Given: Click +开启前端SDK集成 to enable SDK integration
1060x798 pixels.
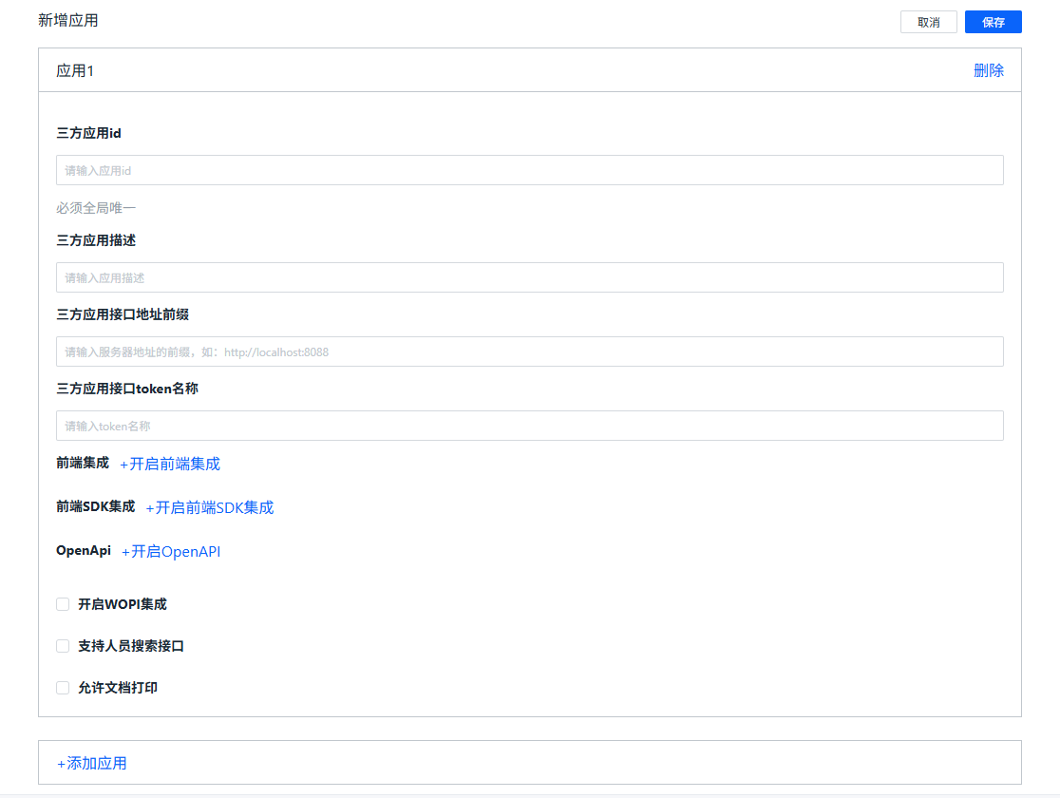Looking at the screenshot, I should click(209, 507).
